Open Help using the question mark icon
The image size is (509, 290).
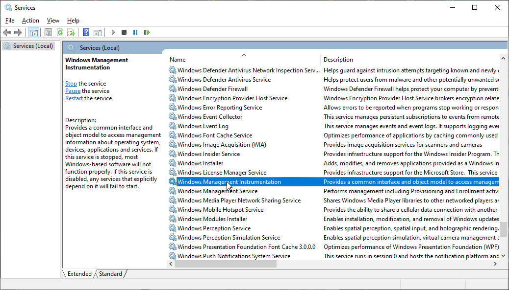tap(85, 32)
